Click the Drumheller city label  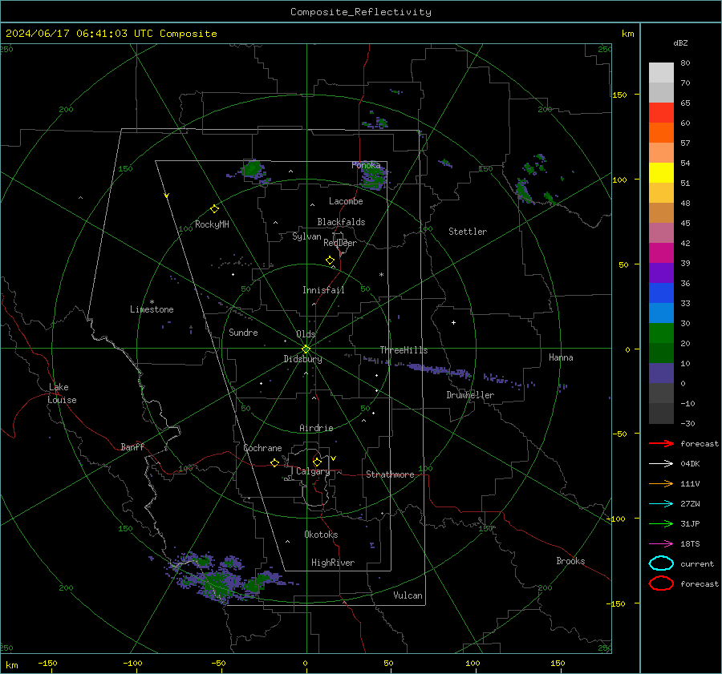pos(470,395)
